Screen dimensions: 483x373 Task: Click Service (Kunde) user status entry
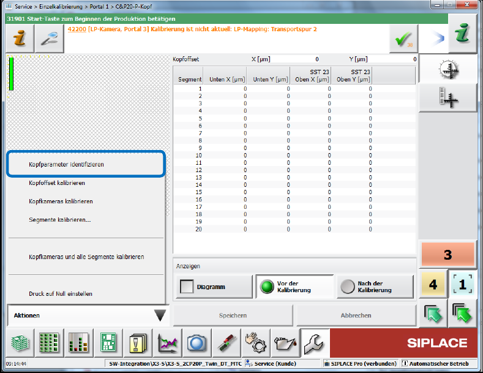(282, 364)
